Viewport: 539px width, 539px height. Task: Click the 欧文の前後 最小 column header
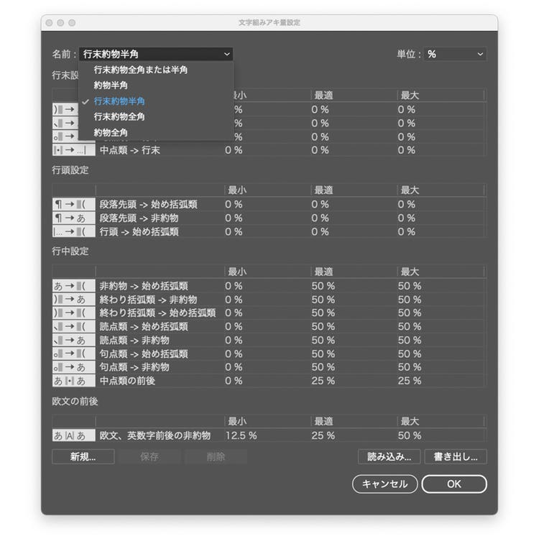click(237, 421)
